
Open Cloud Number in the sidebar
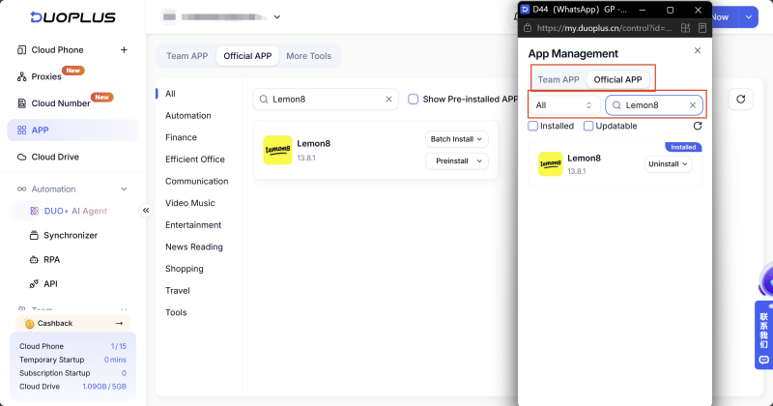(61, 103)
